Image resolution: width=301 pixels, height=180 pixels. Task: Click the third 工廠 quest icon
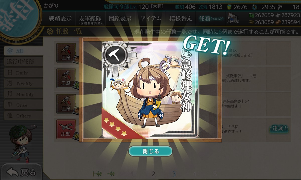click(x=66, y=104)
